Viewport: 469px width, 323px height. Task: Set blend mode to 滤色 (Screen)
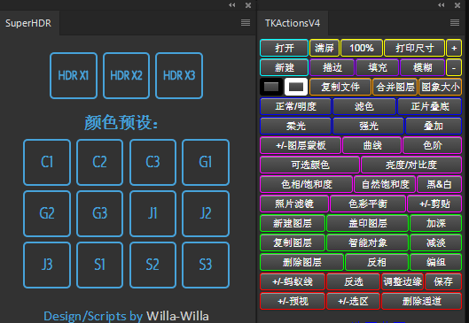point(364,106)
